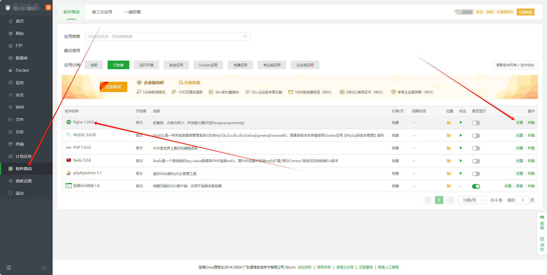This screenshot has height=275, width=547.
Task: Click the collapse sidebar menu icon
Action: click(x=9, y=268)
